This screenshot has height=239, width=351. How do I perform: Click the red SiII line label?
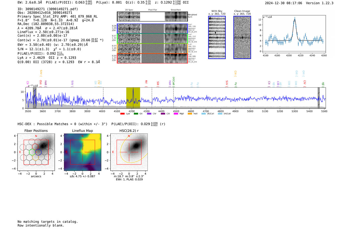158,84
